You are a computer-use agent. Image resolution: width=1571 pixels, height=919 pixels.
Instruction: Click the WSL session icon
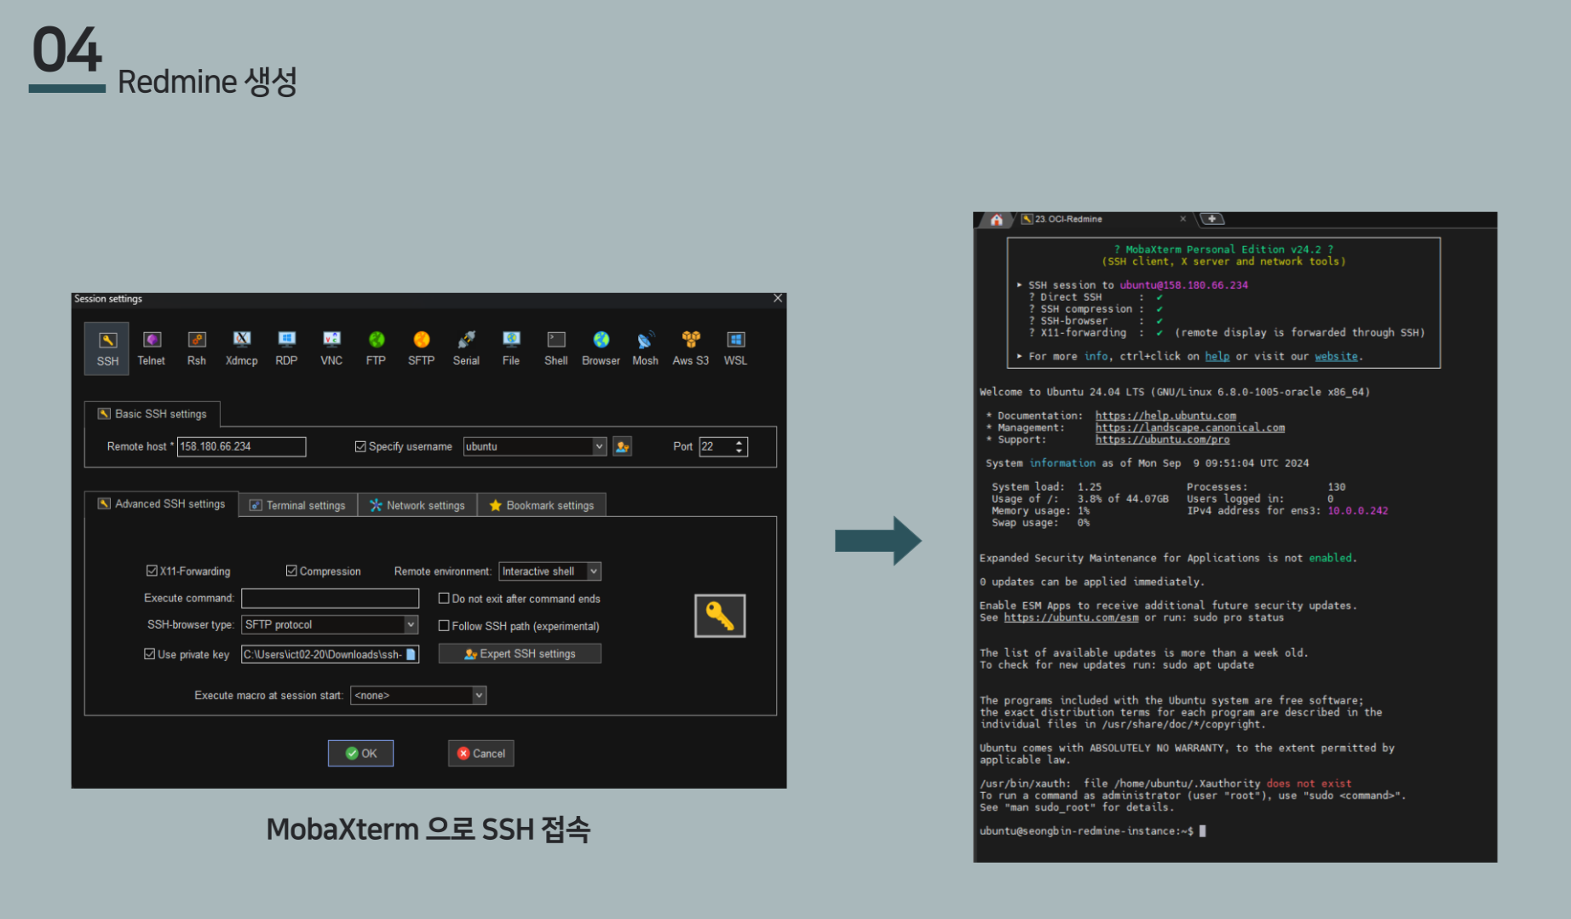735,348
